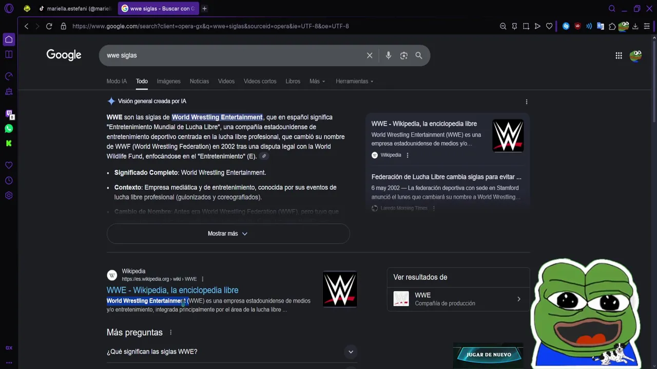Click the Google search magnifier button
This screenshot has width=657, height=369.
coord(419,55)
